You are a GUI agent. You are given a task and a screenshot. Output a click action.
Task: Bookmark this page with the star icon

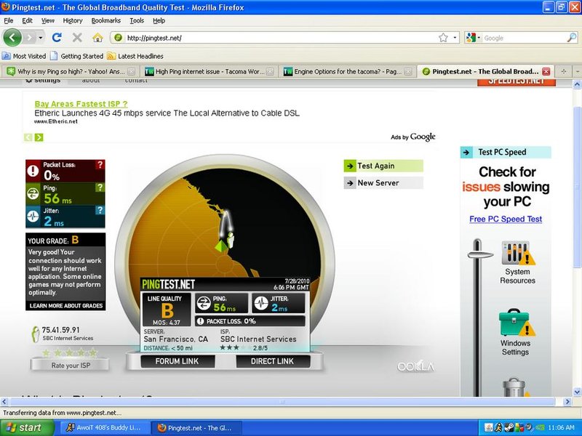[443, 38]
